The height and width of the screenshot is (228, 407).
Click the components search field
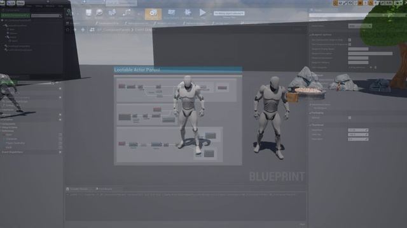pyautogui.click(x=46, y=16)
